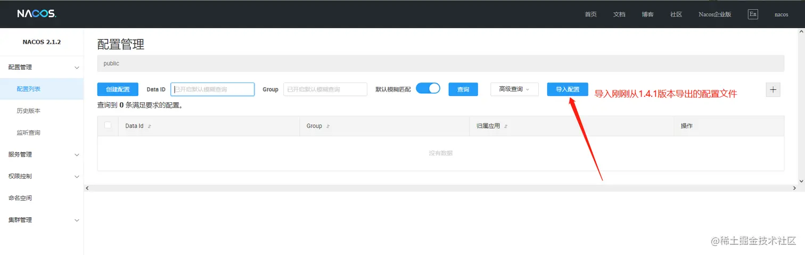Viewport: 805px width, 255px height.
Task: Collapse the 配置管理 sidebar menu
Action: 42,67
